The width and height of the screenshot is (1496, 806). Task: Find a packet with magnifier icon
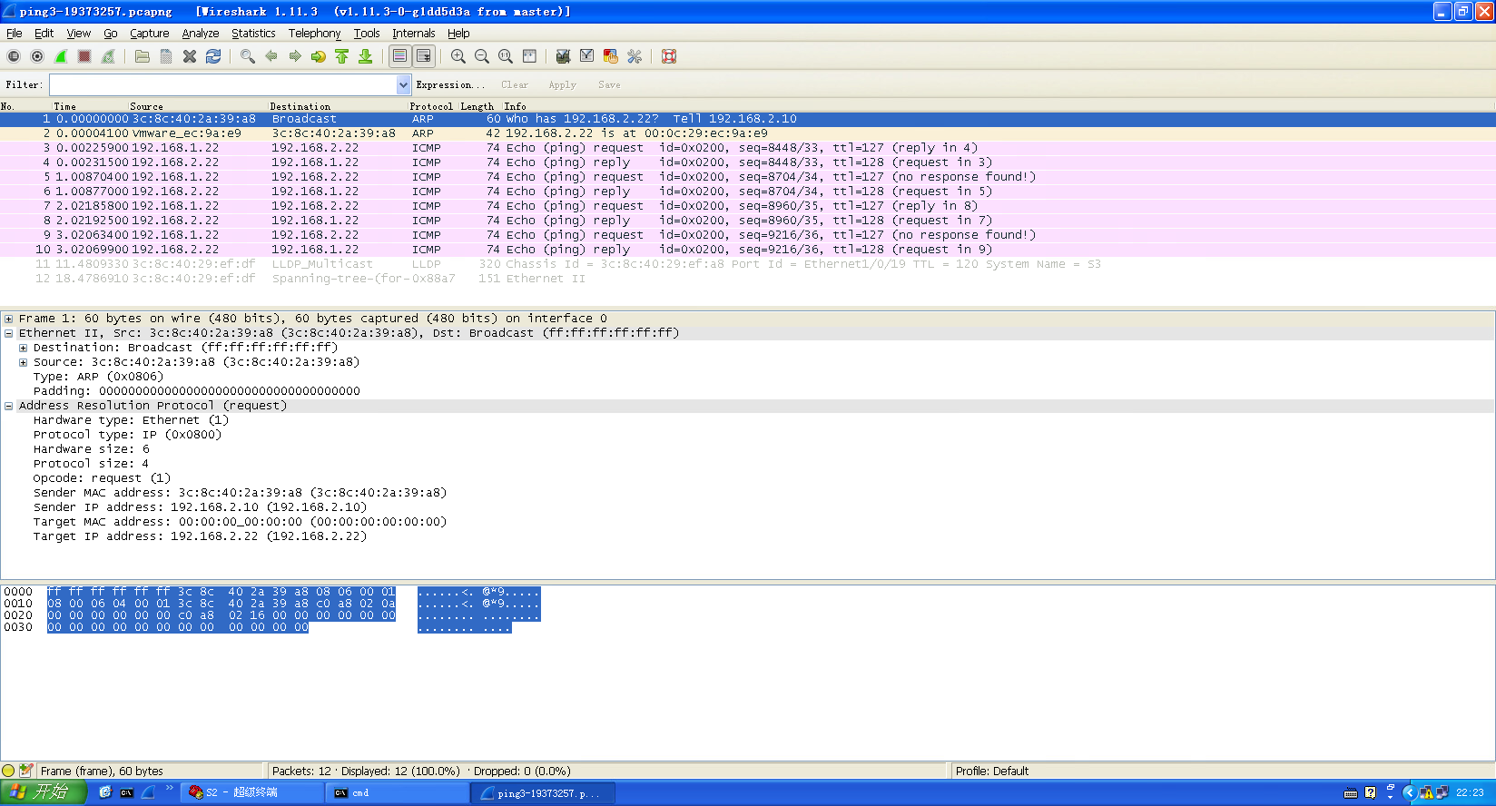(x=248, y=56)
